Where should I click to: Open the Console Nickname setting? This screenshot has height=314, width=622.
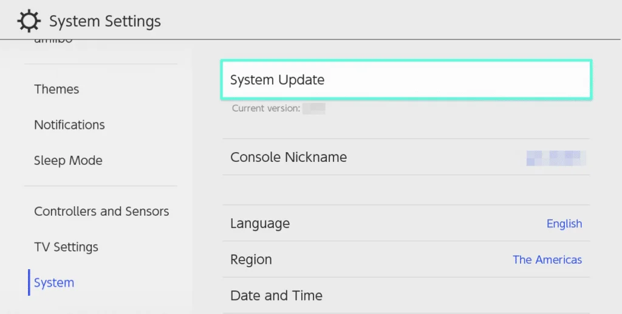click(289, 157)
